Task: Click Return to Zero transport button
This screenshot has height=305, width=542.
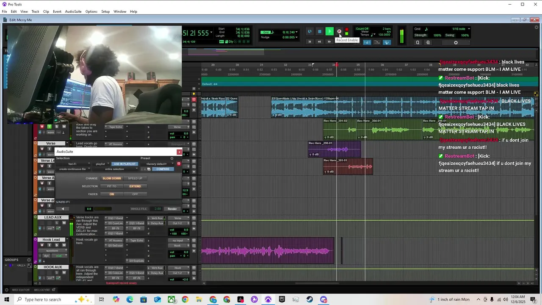Action: [x=310, y=42]
